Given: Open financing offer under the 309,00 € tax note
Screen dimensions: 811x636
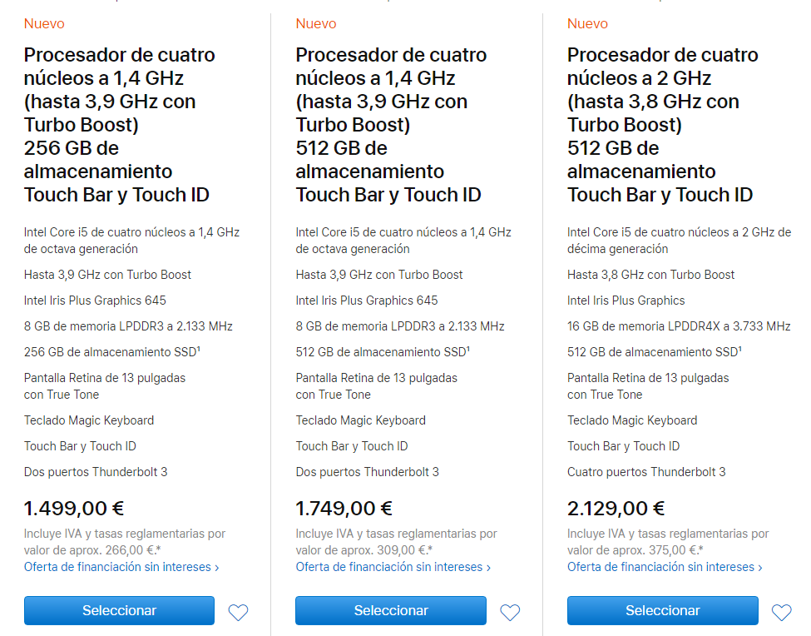Looking at the screenshot, I should tap(393, 567).
